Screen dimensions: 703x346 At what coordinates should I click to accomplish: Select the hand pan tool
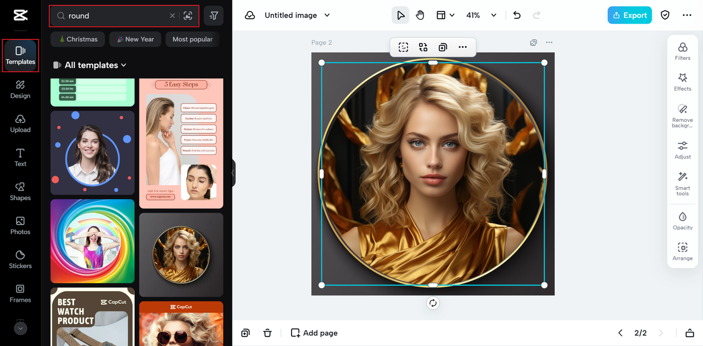[420, 15]
